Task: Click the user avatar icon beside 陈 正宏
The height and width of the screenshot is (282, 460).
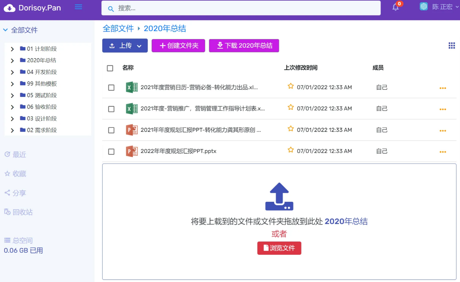Action: click(423, 7)
